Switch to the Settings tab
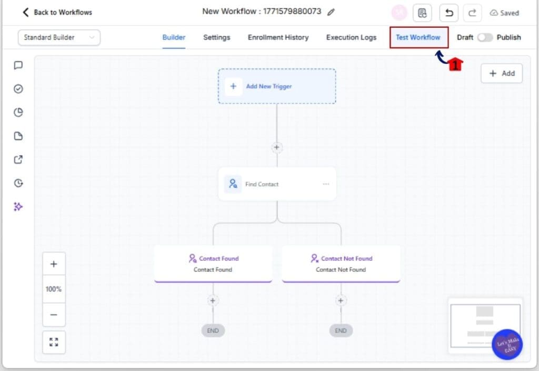This screenshot has height=371, width=539. click(216, 37)
